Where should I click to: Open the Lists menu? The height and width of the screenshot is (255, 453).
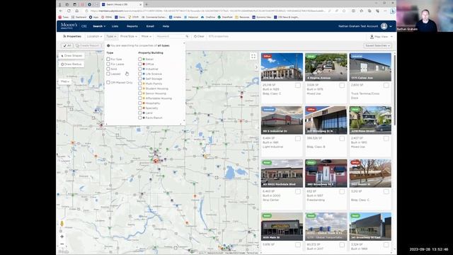click(115, 26)
